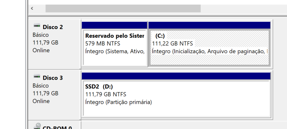Select the CD-ROM 0 label

pos(57,128)
